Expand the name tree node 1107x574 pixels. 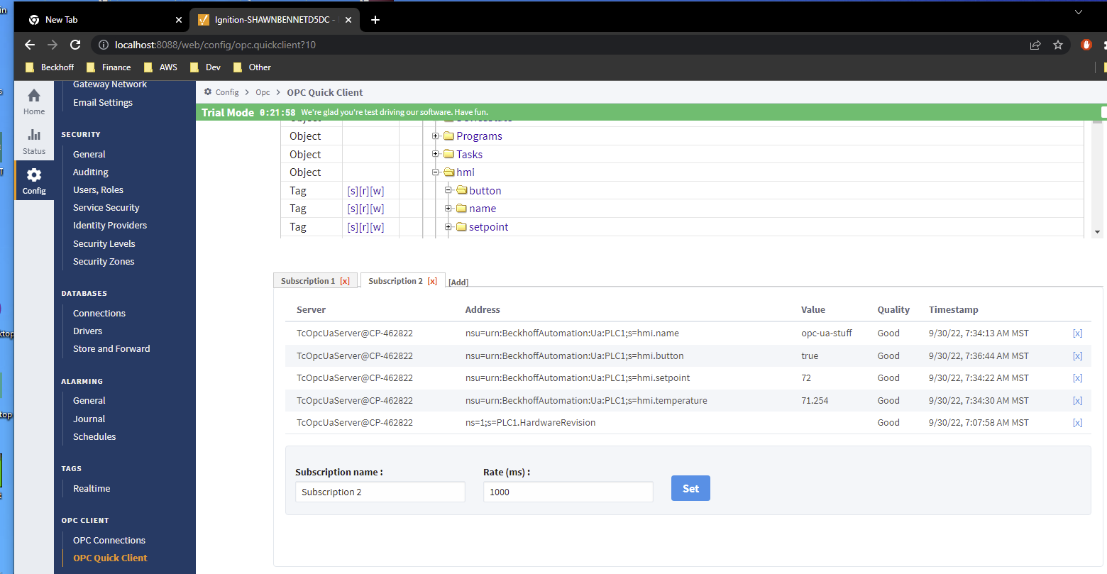click(448, 208)
